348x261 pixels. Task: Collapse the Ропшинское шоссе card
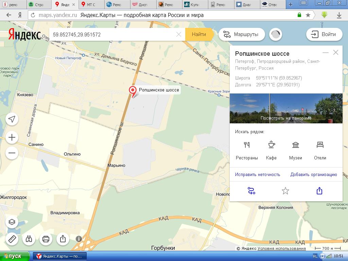point(325,53)
